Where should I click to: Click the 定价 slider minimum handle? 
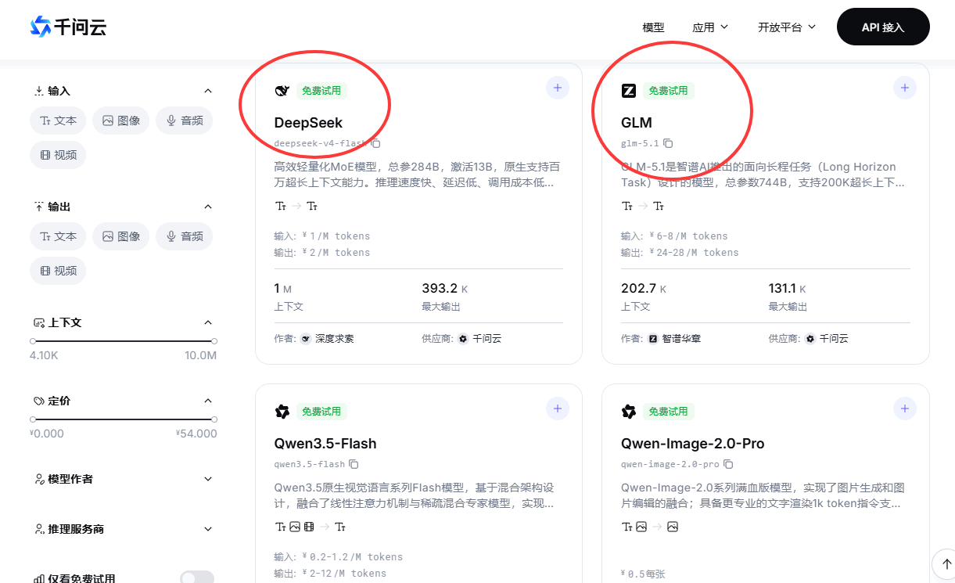33,419
